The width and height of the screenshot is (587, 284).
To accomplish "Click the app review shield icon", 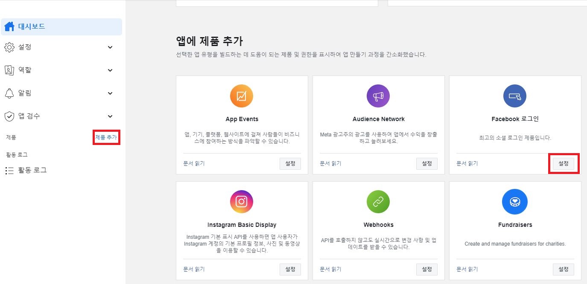I will coord(9,116).
